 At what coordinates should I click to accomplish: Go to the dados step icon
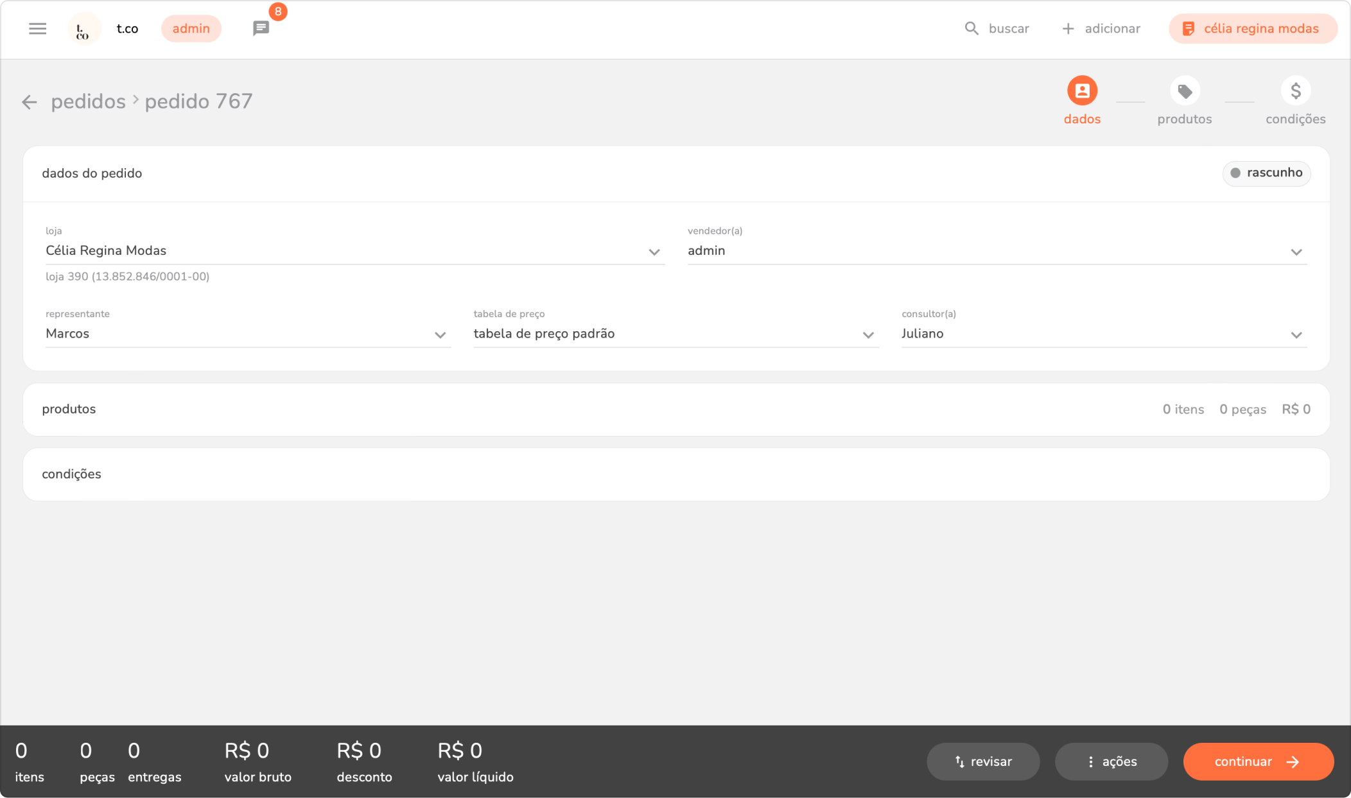tap(1082, 91)
